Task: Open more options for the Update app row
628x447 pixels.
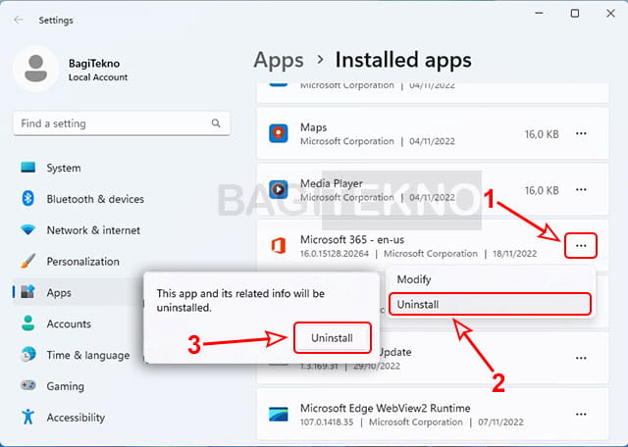Action: [581, 358]
